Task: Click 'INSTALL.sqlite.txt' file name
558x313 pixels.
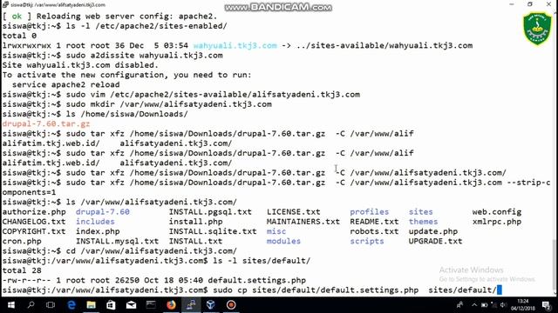Action: coord(213,231)
